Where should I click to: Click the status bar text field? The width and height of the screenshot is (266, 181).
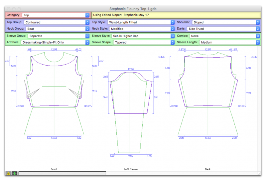pos(62,173)
